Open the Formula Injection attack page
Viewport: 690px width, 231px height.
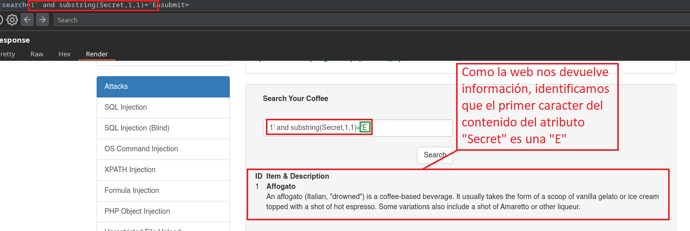pyautogui.click(x=132, y=190)
